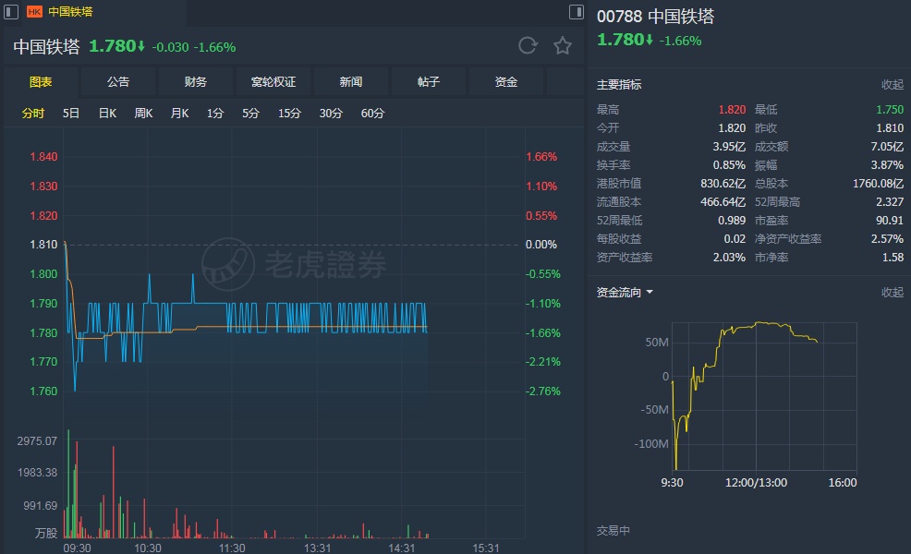Click the yellow capital flow line chart
Viewport: 911px width, 554px height.
pyautogui.click(x=764, y=395)
